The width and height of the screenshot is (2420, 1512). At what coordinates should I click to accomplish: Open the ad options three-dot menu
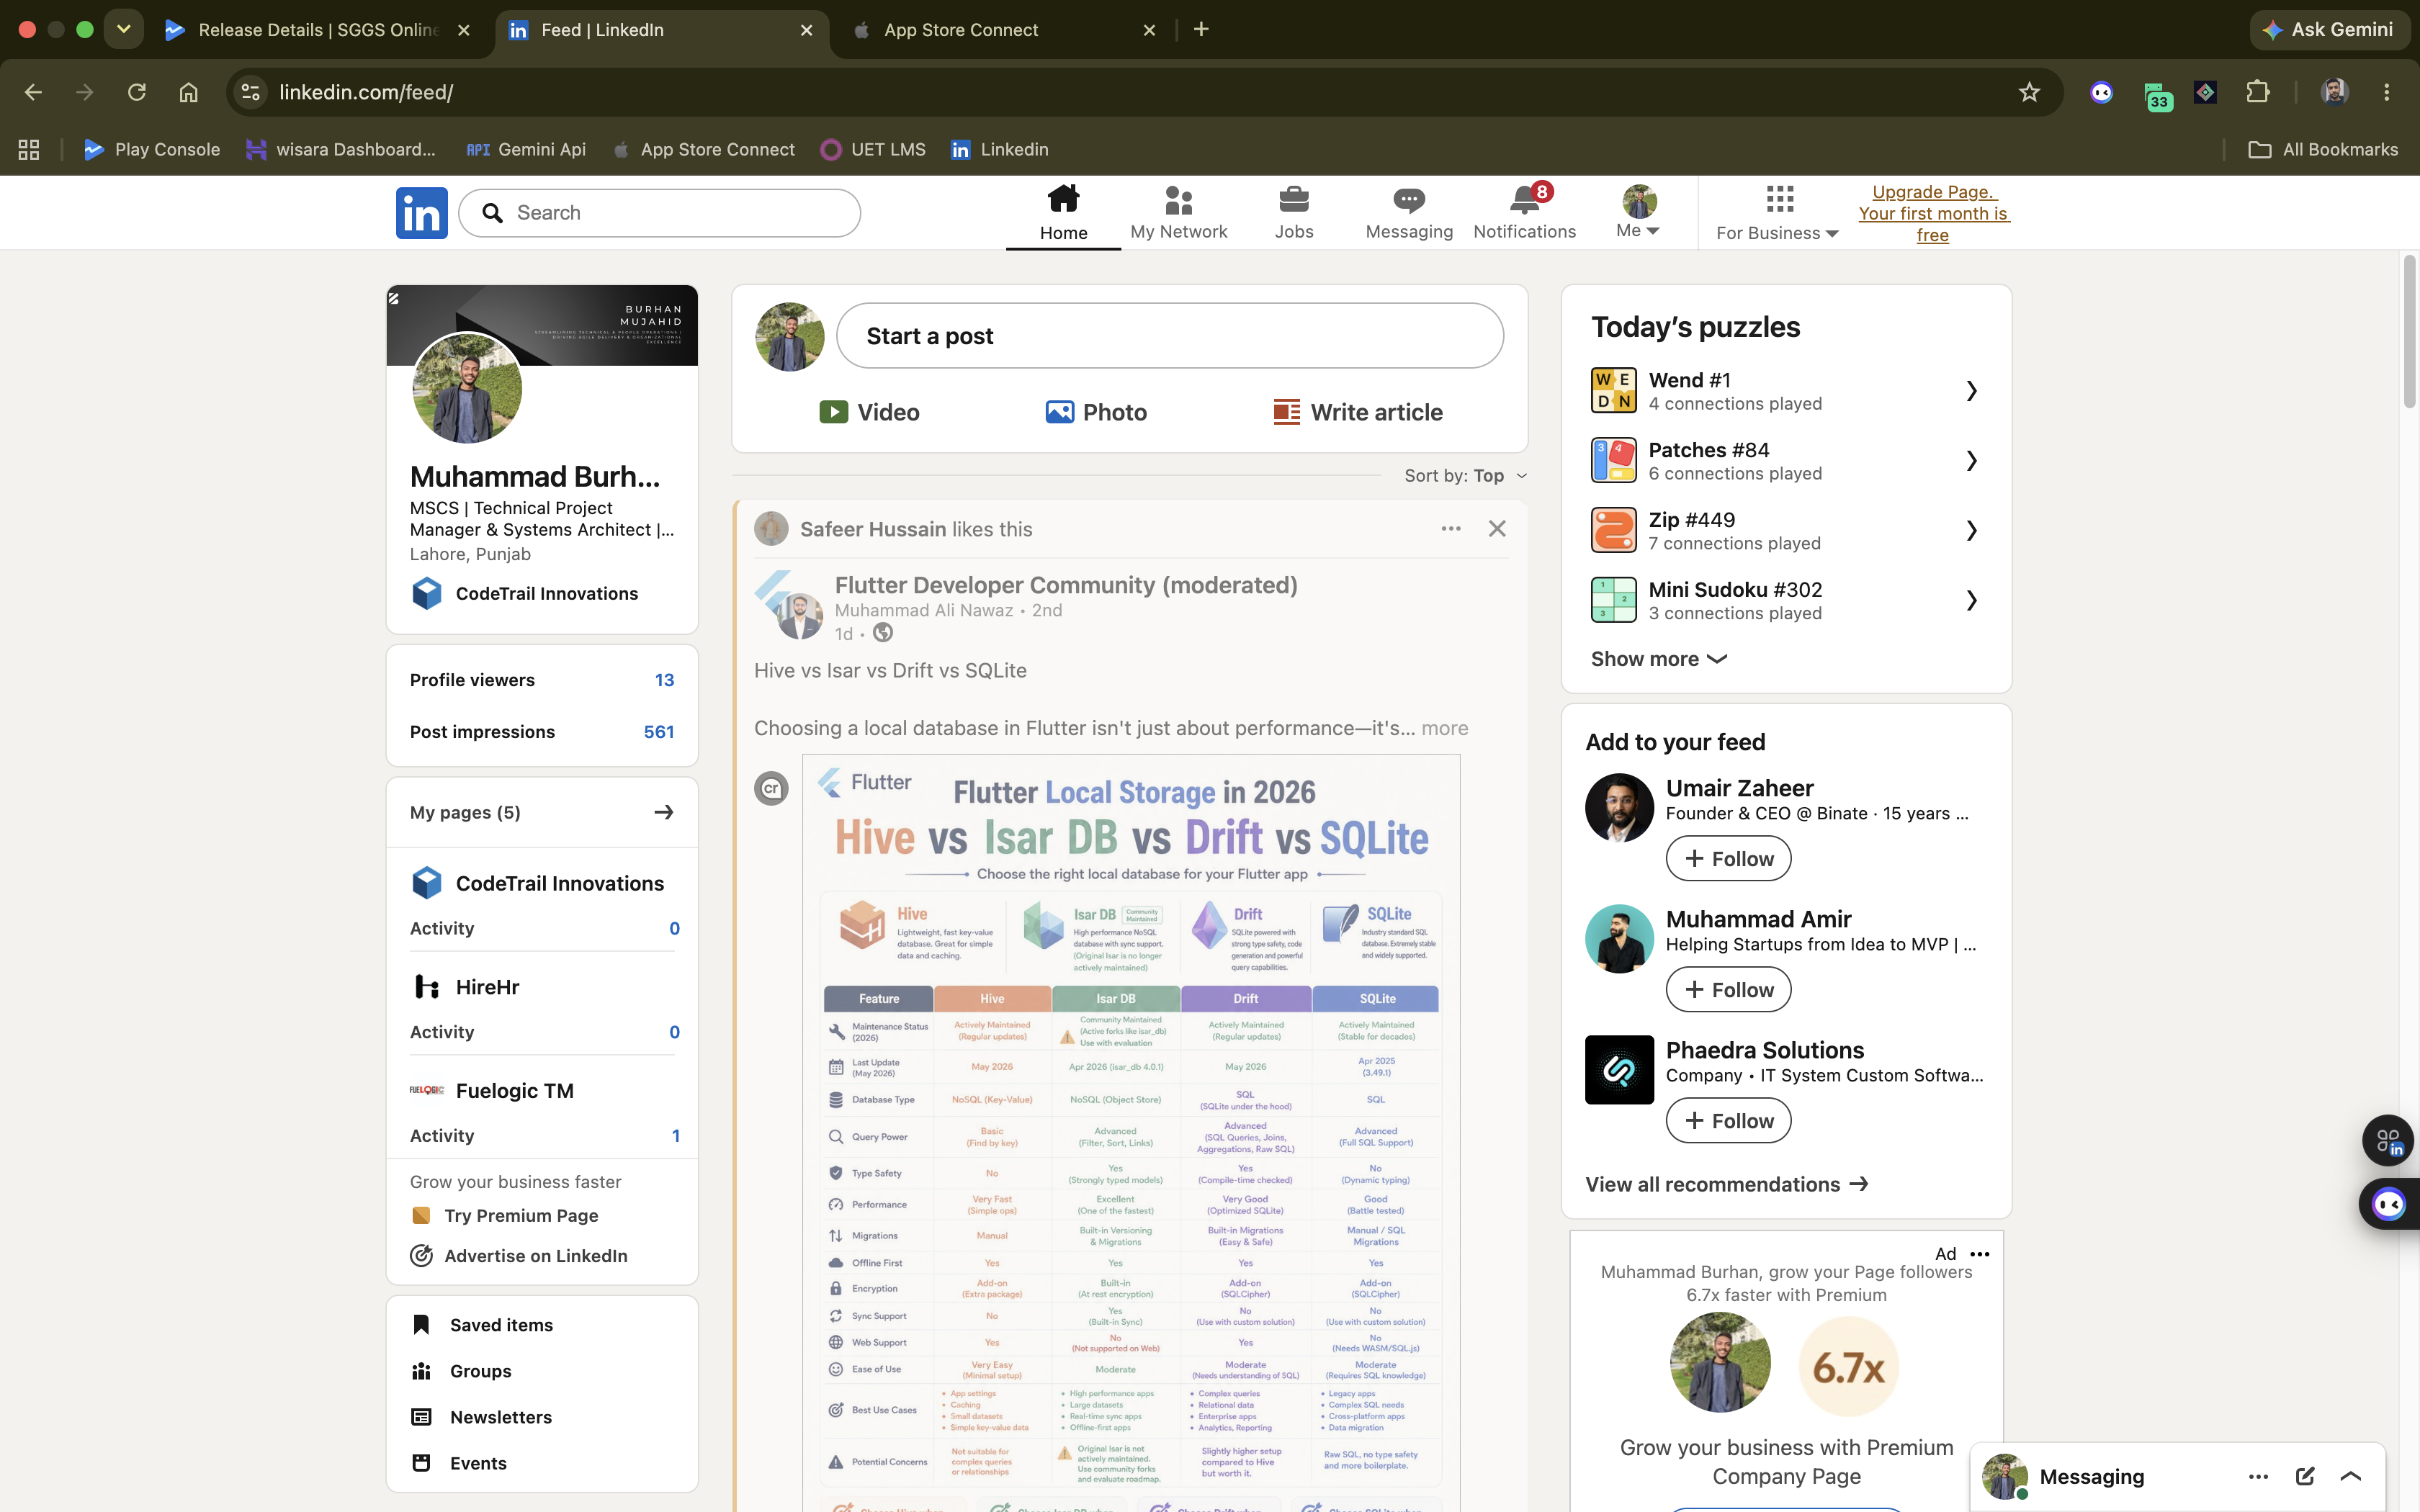point(1980,1254)
